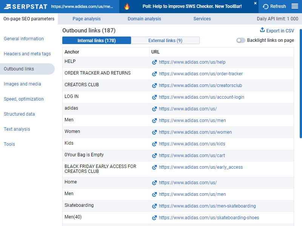This screenshot has width=302, height=226.
Task: Select Headers and meta tags in sidebar
Action: (27, 54)
